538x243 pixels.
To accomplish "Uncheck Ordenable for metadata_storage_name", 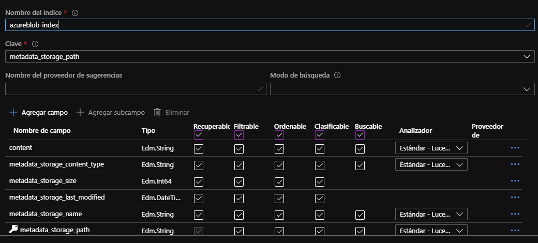I will [x=279, y=215].
